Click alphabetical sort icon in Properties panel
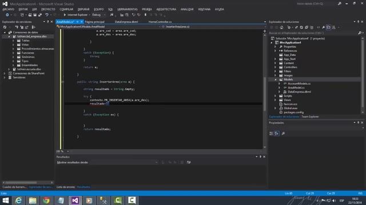The height and width of the screenshot is (205, 366). (x=277, y=133)
